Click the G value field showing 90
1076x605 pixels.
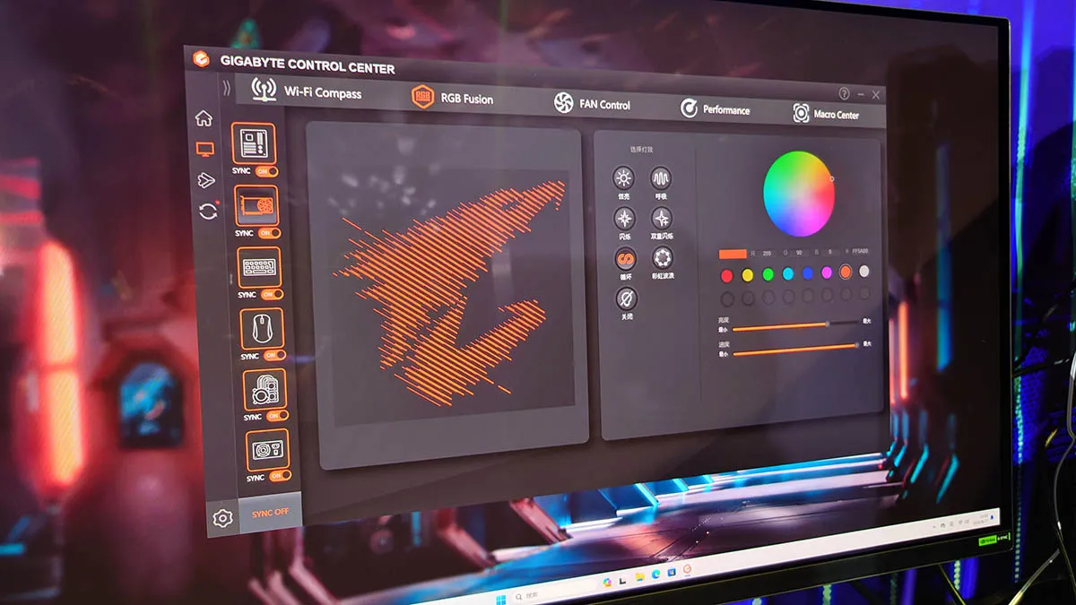click(799, 253)
